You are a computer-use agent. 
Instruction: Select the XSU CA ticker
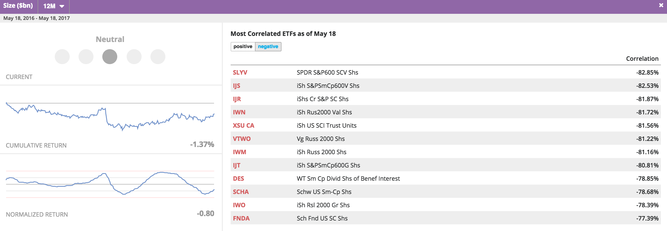[243, 125]
